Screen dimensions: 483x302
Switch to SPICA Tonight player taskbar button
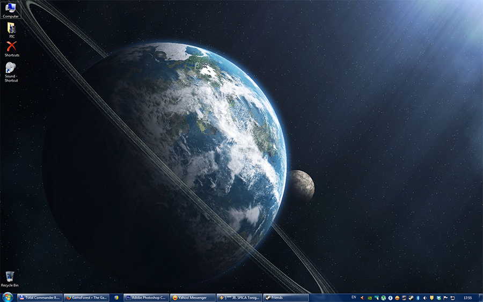tap(239, 298)
